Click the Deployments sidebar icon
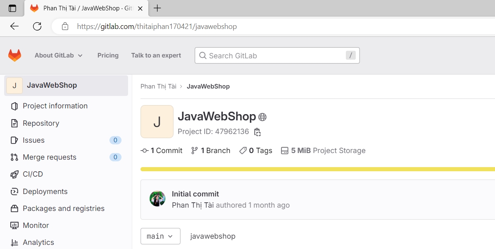 point(14,192)
